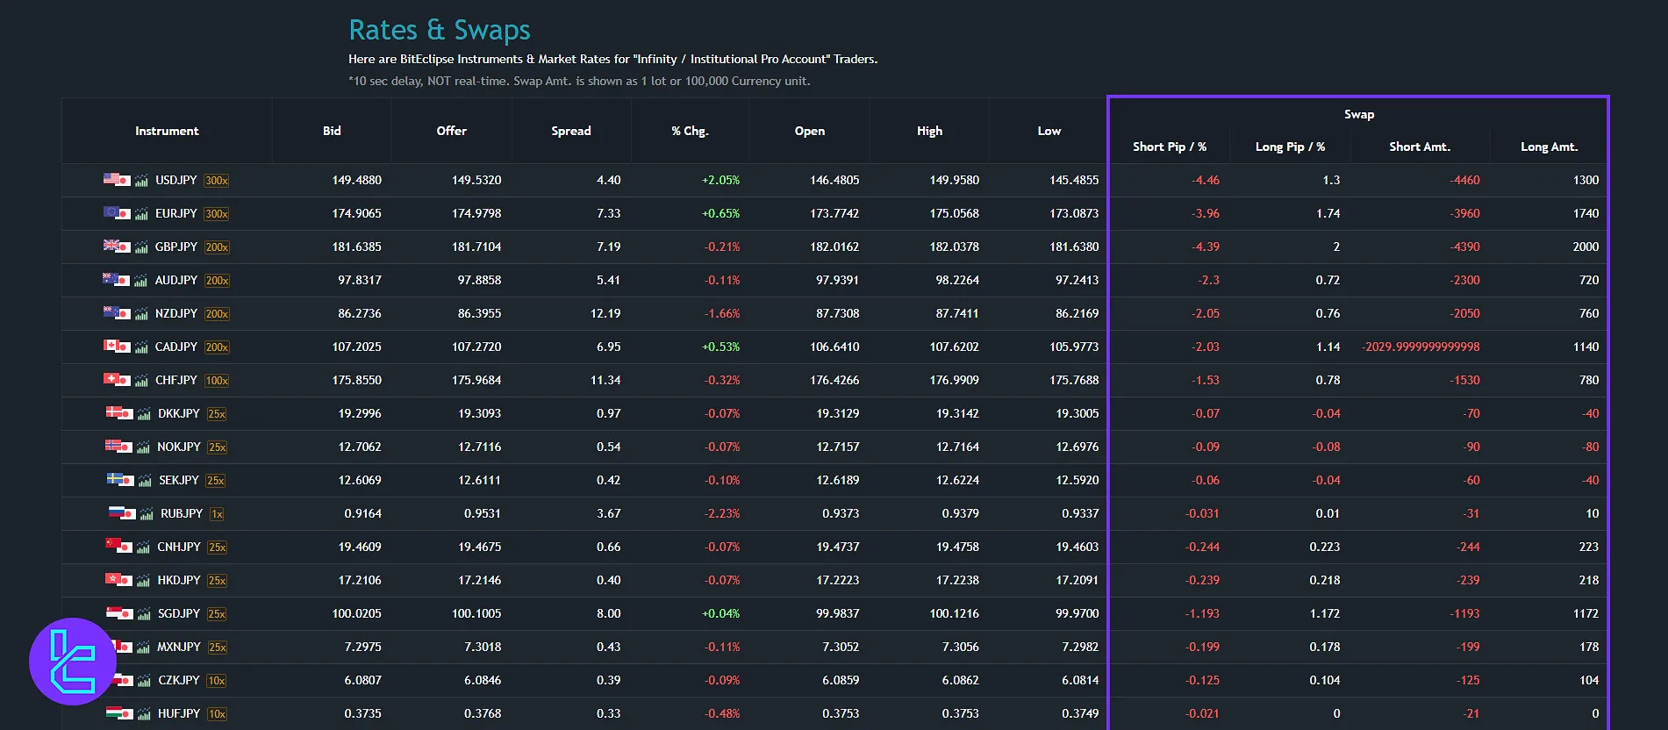Sort by % Chg. column header
This screenshot has height=730, width=1668.
pyautogui.click(x=690, y=131)
